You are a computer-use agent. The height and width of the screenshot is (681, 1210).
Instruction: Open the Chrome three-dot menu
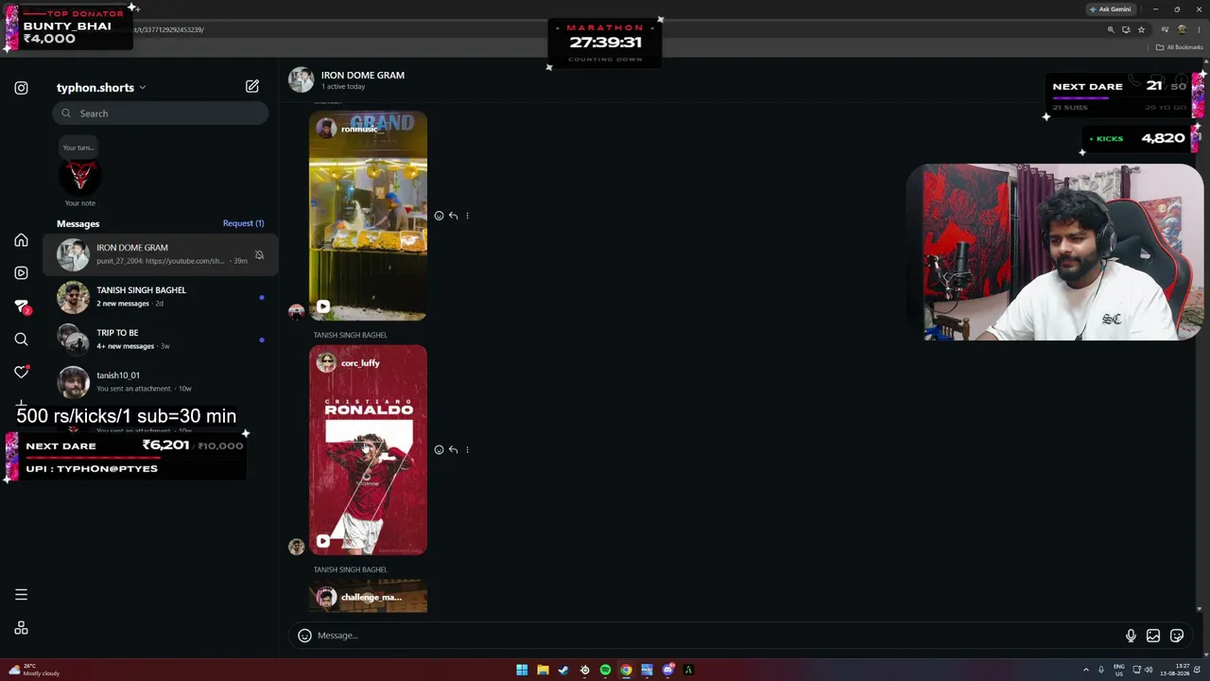tap(1198, 29)
